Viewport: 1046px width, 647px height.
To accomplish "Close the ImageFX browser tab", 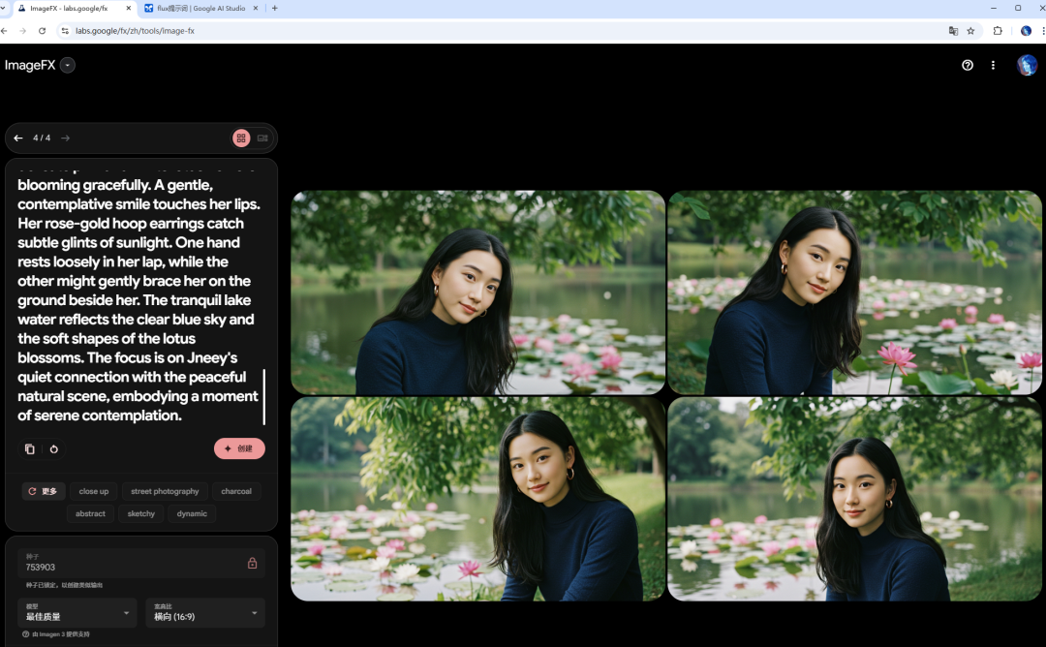I will 129,9.
